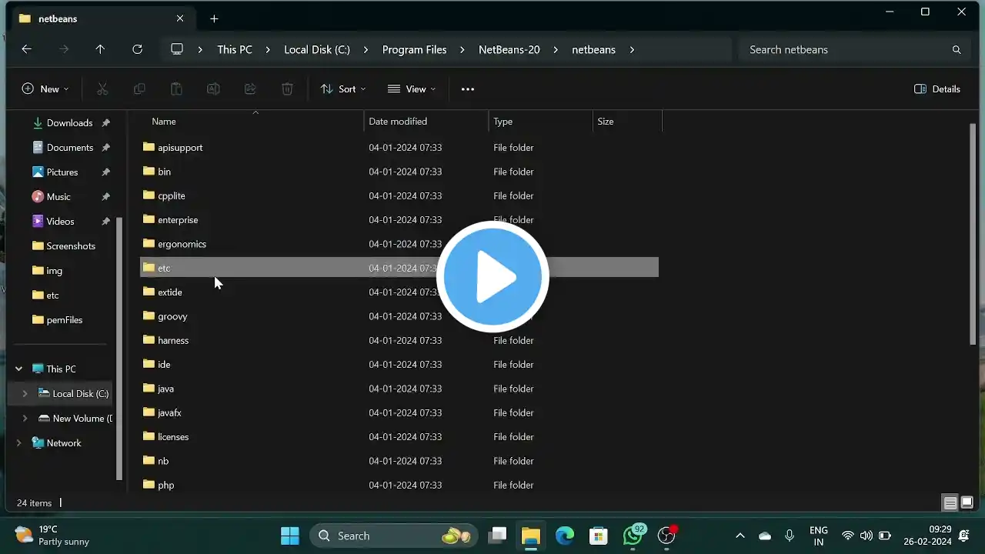Click the Windows Start button
985x554 pixels.
click(290, 536)
